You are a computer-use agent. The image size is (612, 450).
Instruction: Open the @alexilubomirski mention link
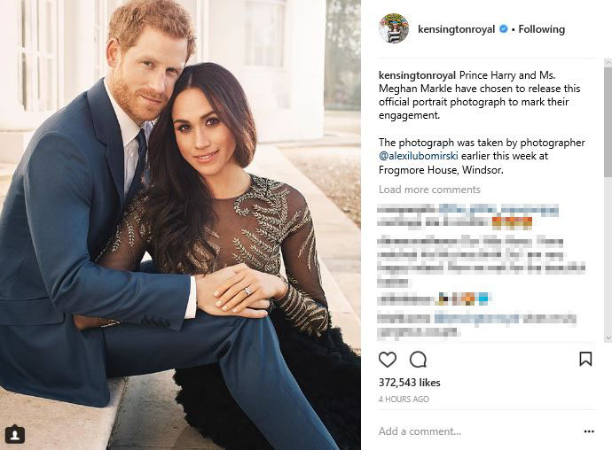416,156
